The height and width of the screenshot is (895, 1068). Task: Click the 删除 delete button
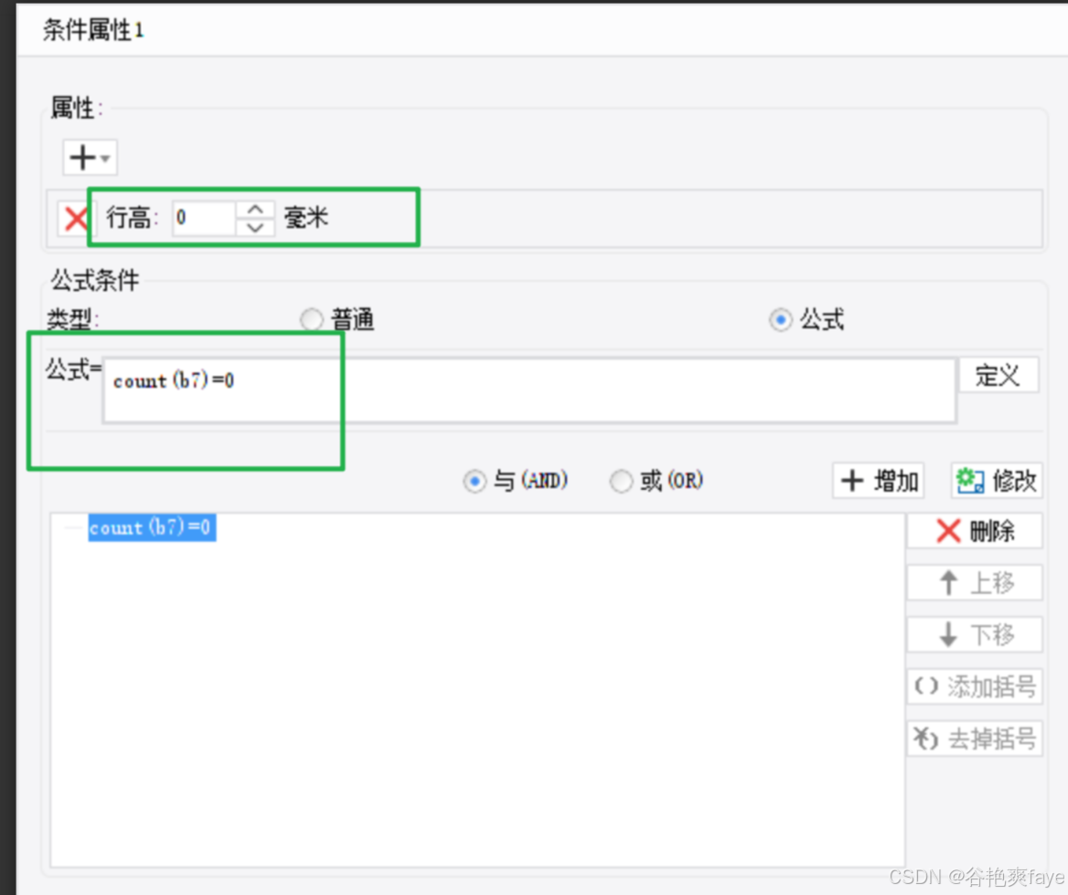click(975, 530)
